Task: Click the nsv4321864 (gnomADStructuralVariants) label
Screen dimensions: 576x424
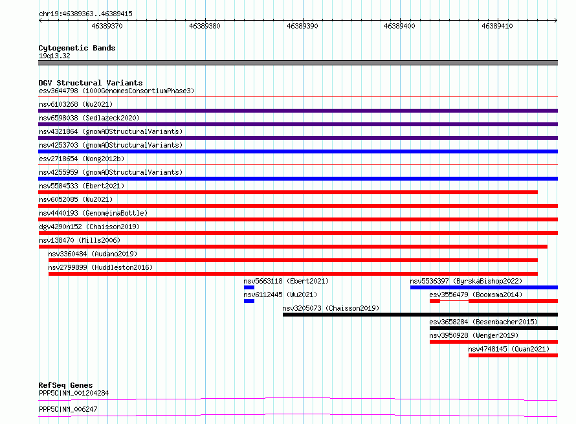Action: click(x=111, y=131)
